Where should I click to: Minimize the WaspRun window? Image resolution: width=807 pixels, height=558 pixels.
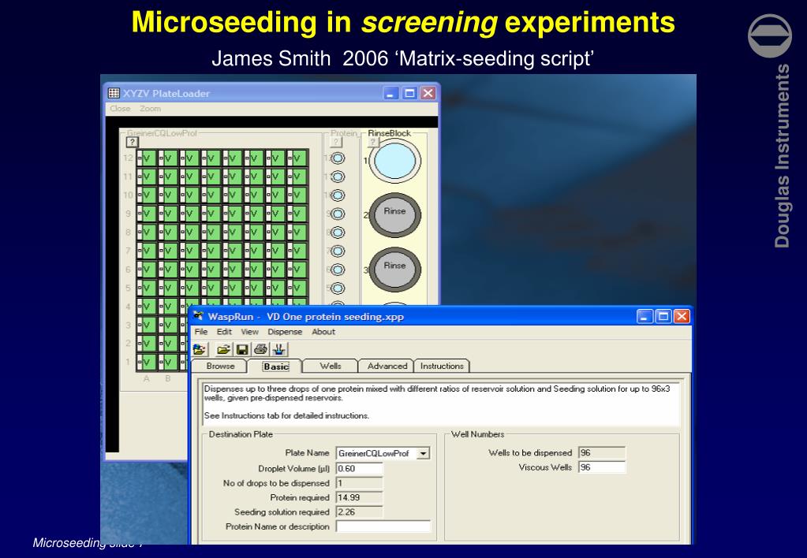click(x=644, y=316)
